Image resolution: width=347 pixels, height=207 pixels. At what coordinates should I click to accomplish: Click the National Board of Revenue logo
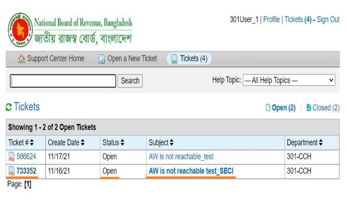(20, 30)
